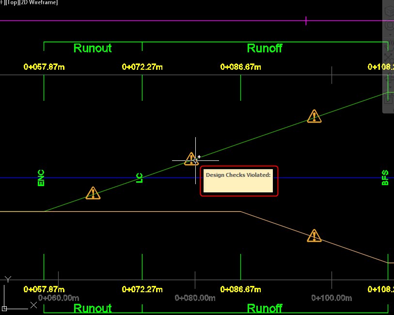This screenshot has height=315, width=394.
Task: Click the Design Checks Violated tooltip
Action: (x=238, y=181)
